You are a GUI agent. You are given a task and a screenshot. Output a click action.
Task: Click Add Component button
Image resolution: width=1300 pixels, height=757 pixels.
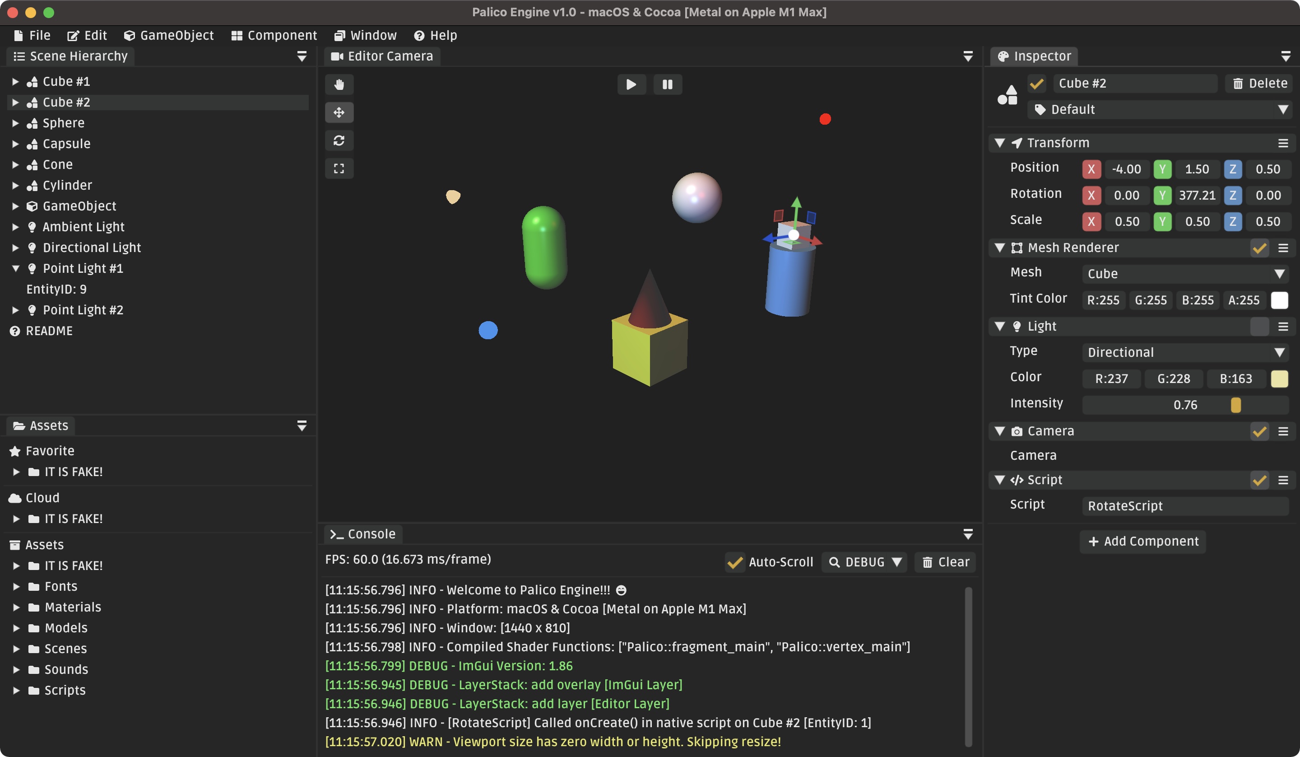point(1142,542)
